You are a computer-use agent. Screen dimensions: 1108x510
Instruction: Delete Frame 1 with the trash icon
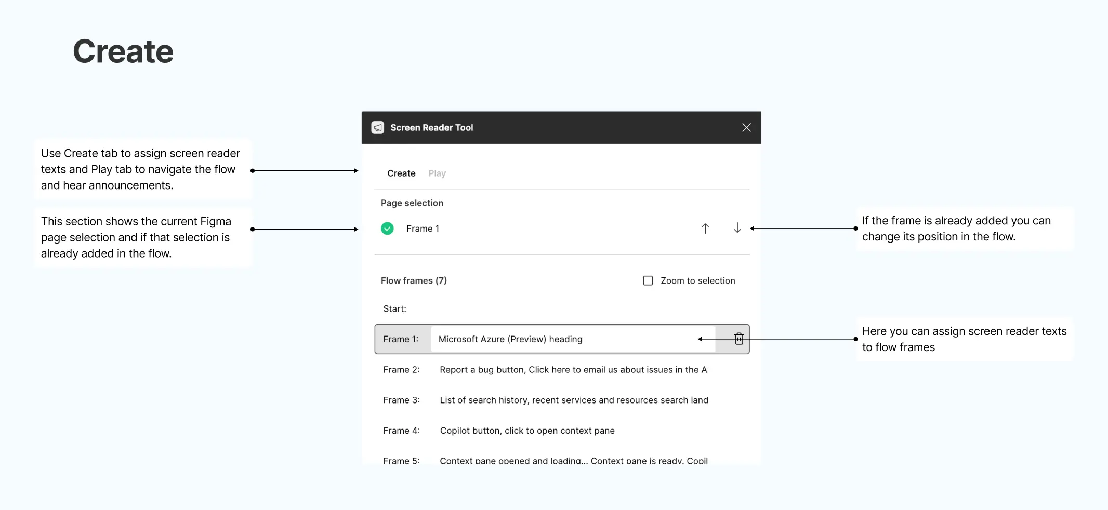click(738, 339)
